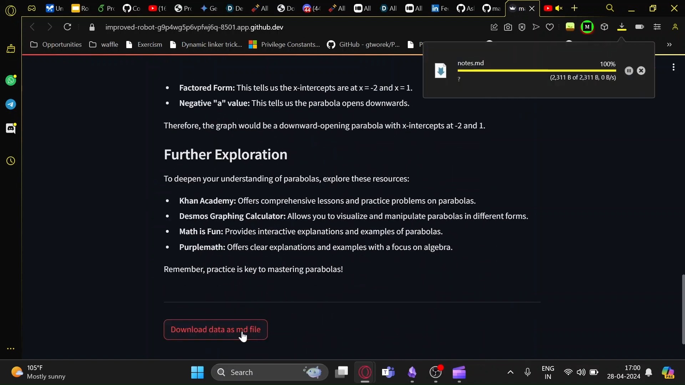Screen dimensions: 685x385
Task: Open the Discord sidebar panel
Action: click(11, 128)
